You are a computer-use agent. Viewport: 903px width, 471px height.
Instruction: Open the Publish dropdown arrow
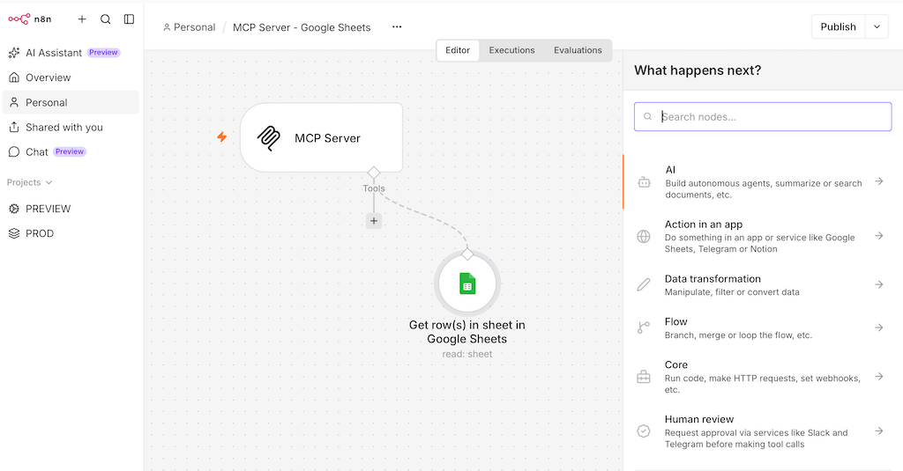pos(877,27)
